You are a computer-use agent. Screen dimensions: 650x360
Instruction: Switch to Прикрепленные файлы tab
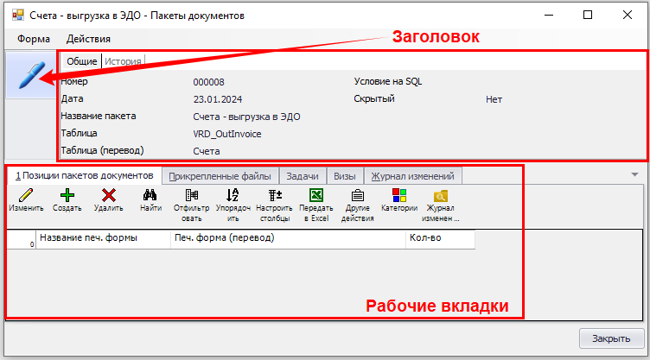tap(220, 175)
